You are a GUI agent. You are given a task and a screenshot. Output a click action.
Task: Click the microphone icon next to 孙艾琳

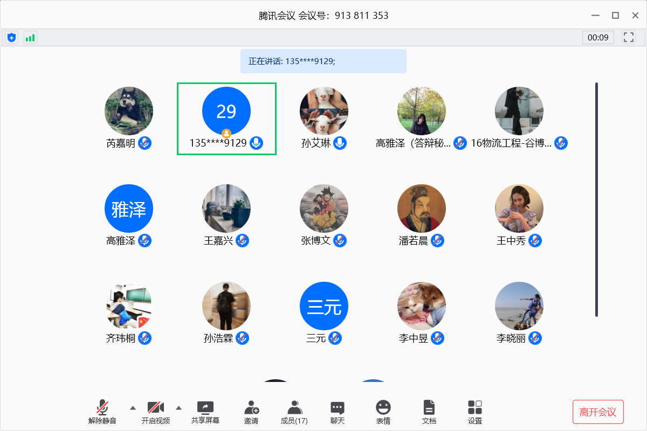point(340,143)
